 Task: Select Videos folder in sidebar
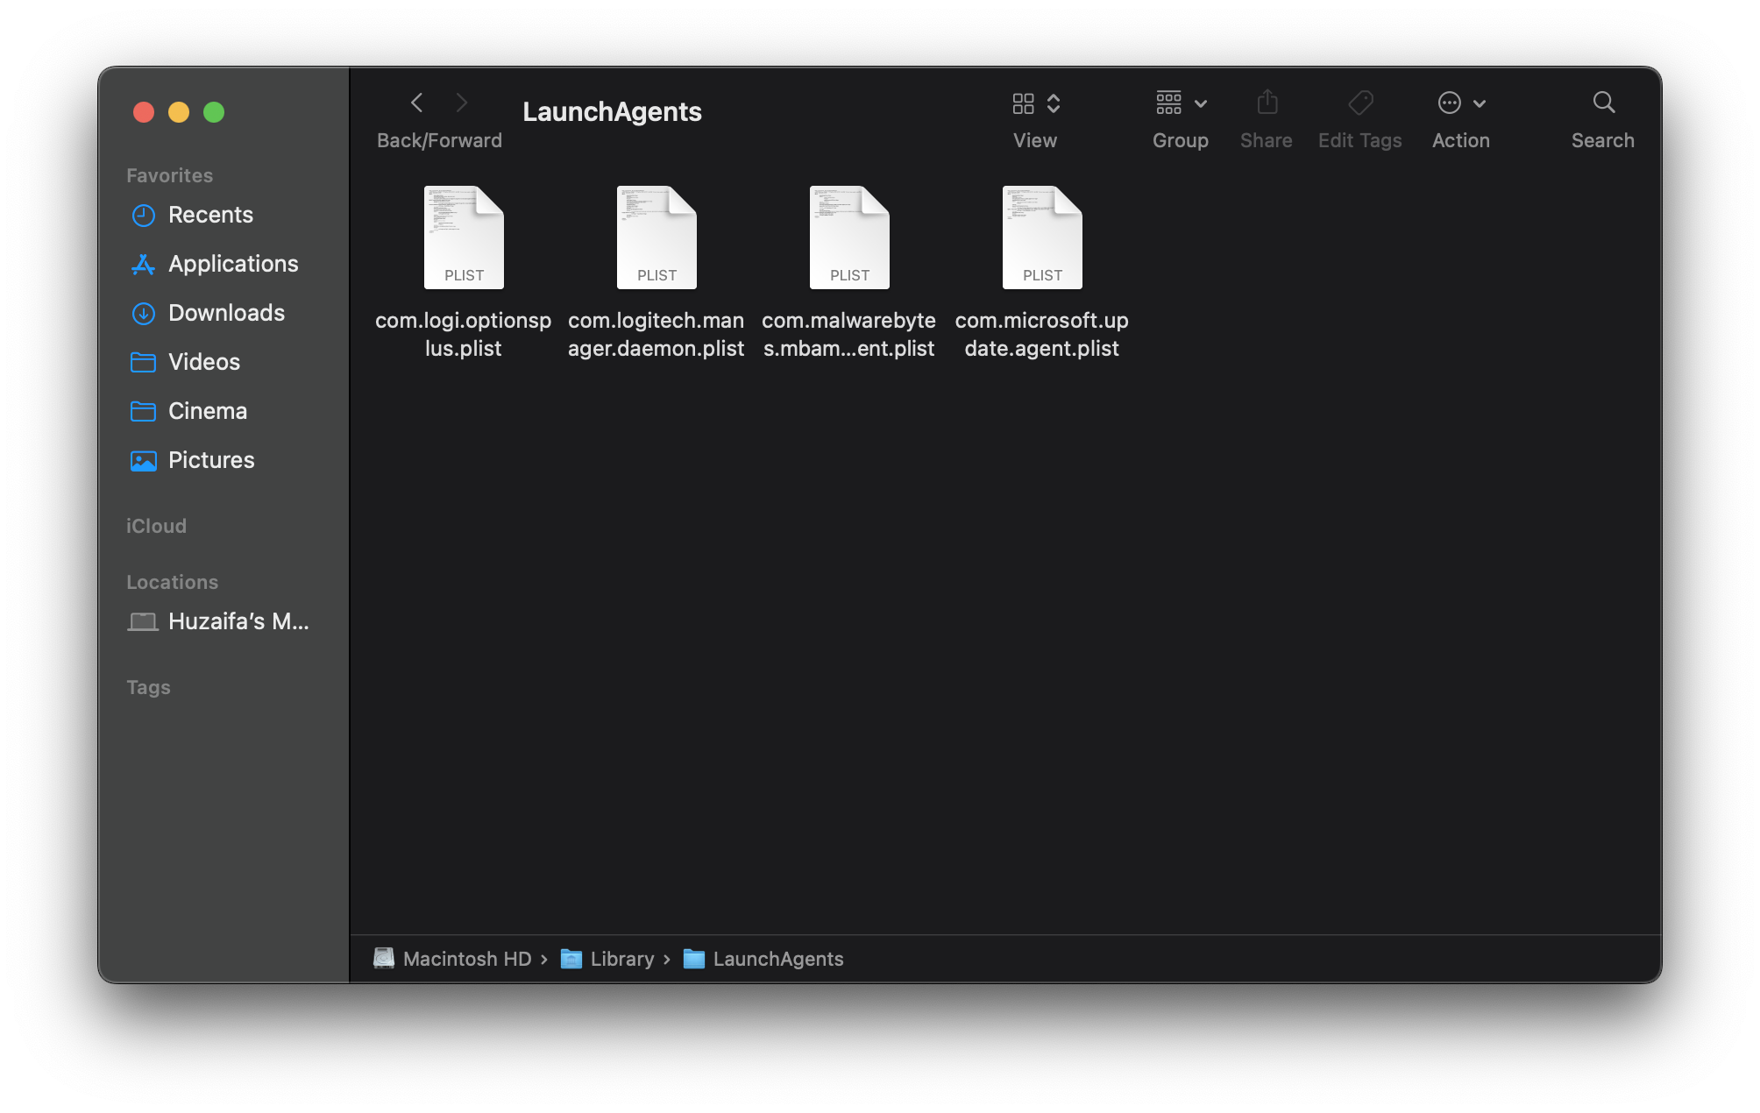pos(203,362)
